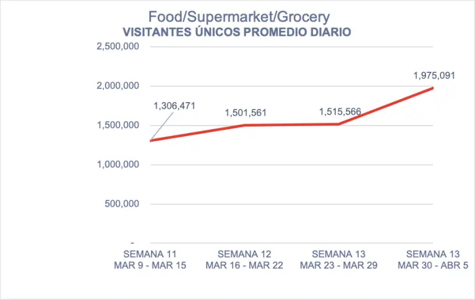This screenshot has width=475, height=300.
Task: Select the SEMANA 11 axis label
Action: click(x=150, y=254)
